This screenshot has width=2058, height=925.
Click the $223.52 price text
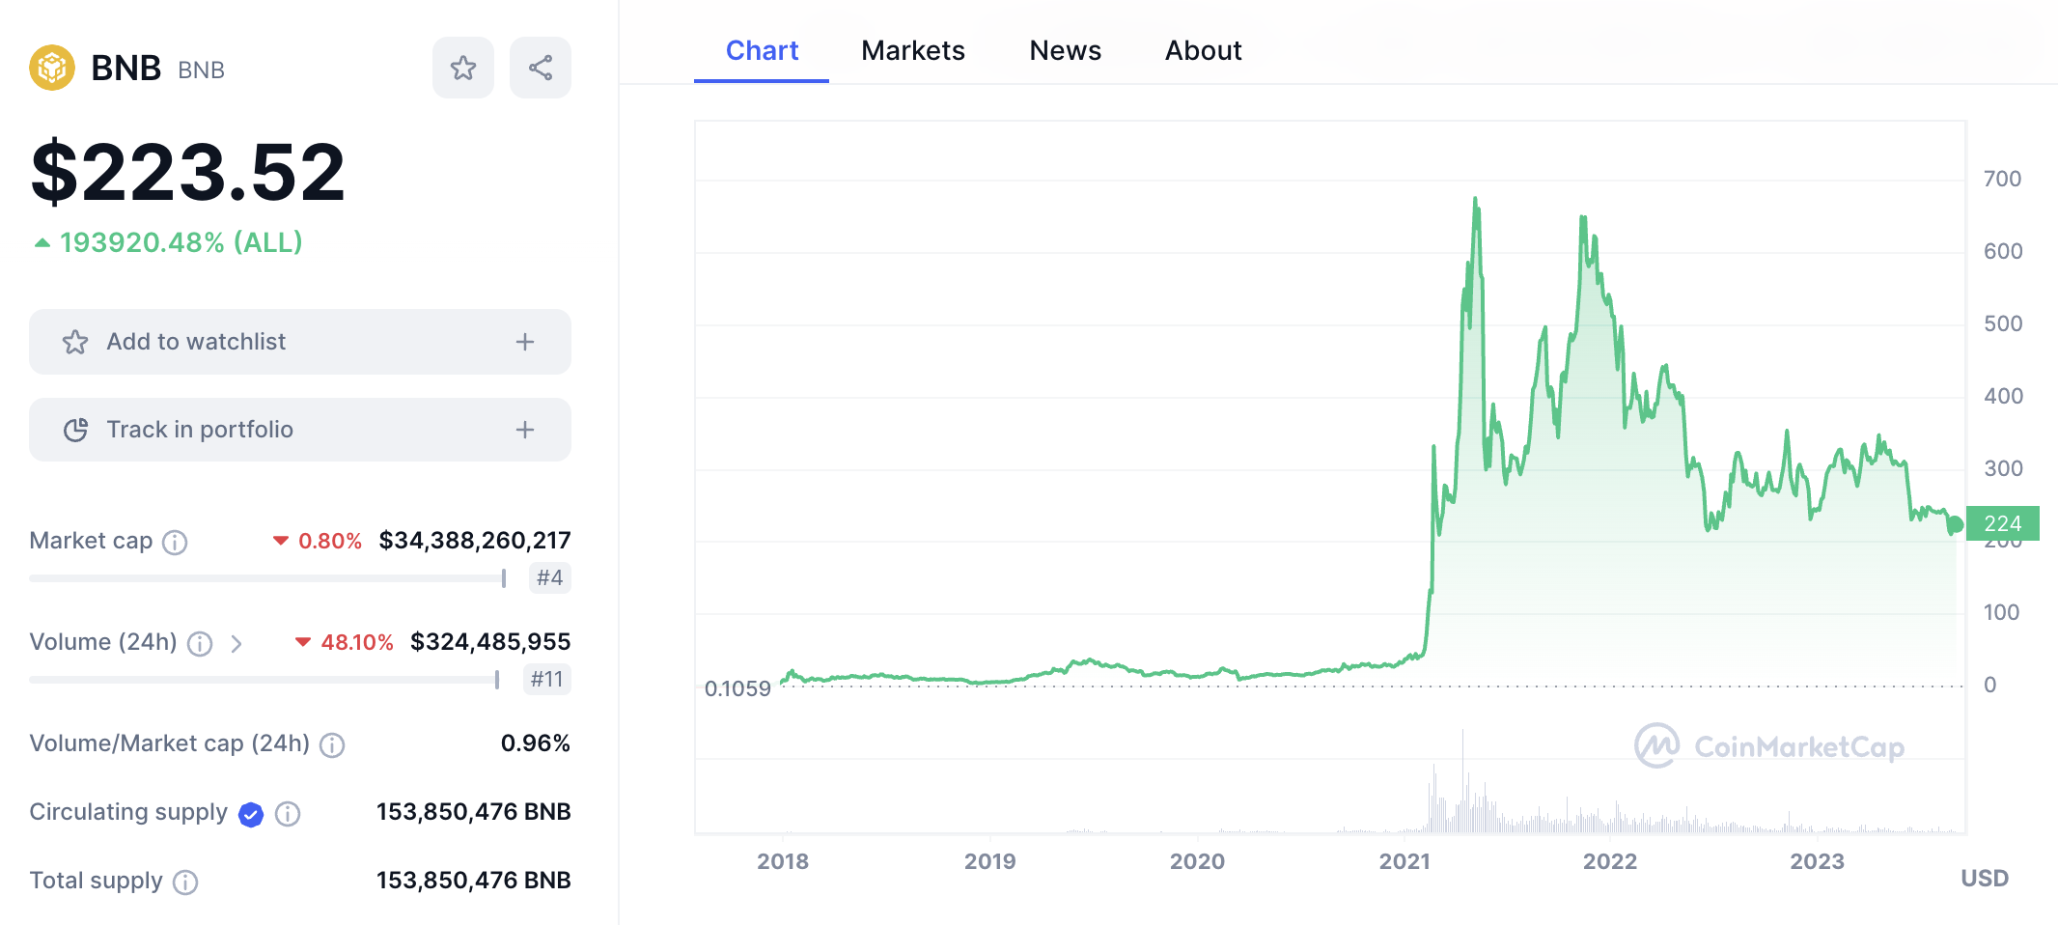188,173
